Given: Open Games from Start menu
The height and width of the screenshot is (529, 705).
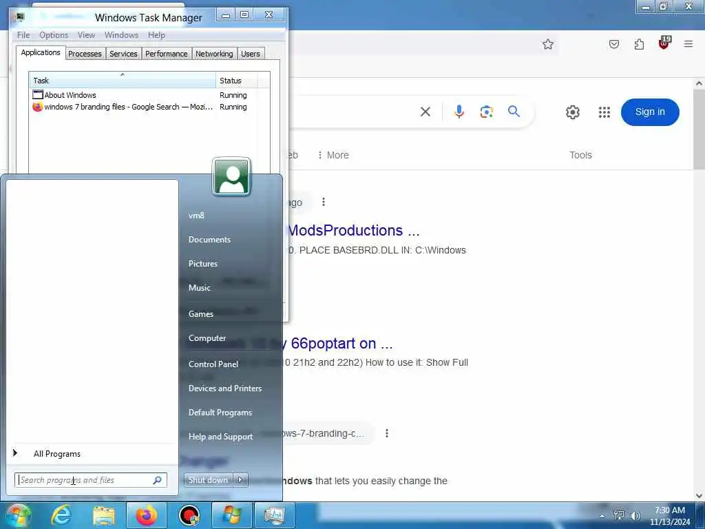Looking at the screenshot, I should point(200,314).
